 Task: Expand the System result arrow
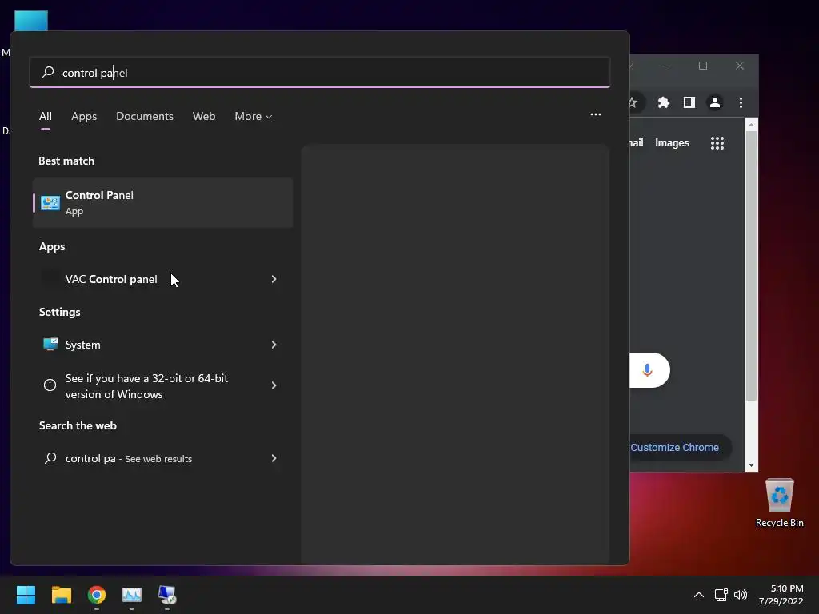click(x=274, y=345)
